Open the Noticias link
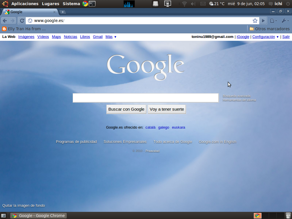The image size is (292, 219). [x=70, y=37]
